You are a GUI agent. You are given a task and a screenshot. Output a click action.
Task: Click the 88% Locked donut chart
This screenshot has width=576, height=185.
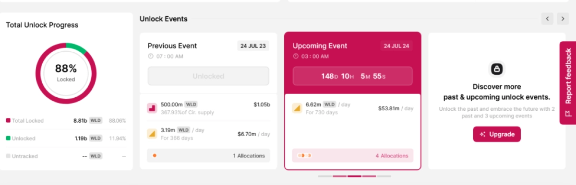pyautogui.click(x=66, y=73)
